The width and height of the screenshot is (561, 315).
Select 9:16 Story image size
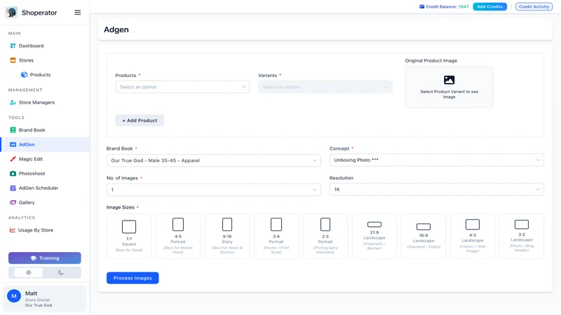point(227,236)
